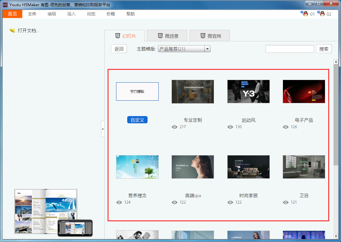The width and height of the screenshot is (341, 242).
Task: Click the vertical scrollbar thumb
Action: tap(336, 114)
